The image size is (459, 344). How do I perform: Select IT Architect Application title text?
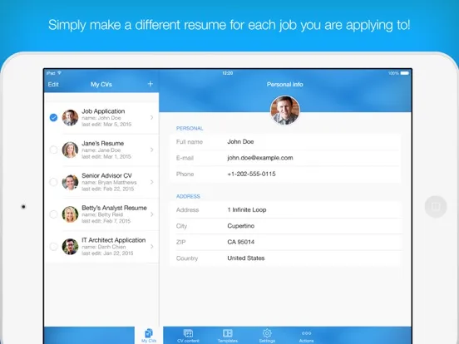pyautogui.click(x=114, y=240)
